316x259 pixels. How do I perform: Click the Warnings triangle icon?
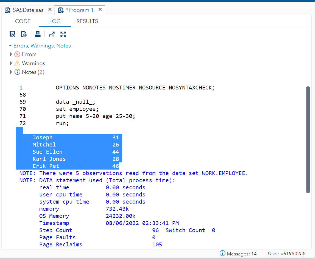click(17, 63)
